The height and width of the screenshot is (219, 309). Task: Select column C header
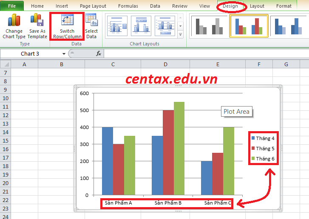tap(113, 65)
